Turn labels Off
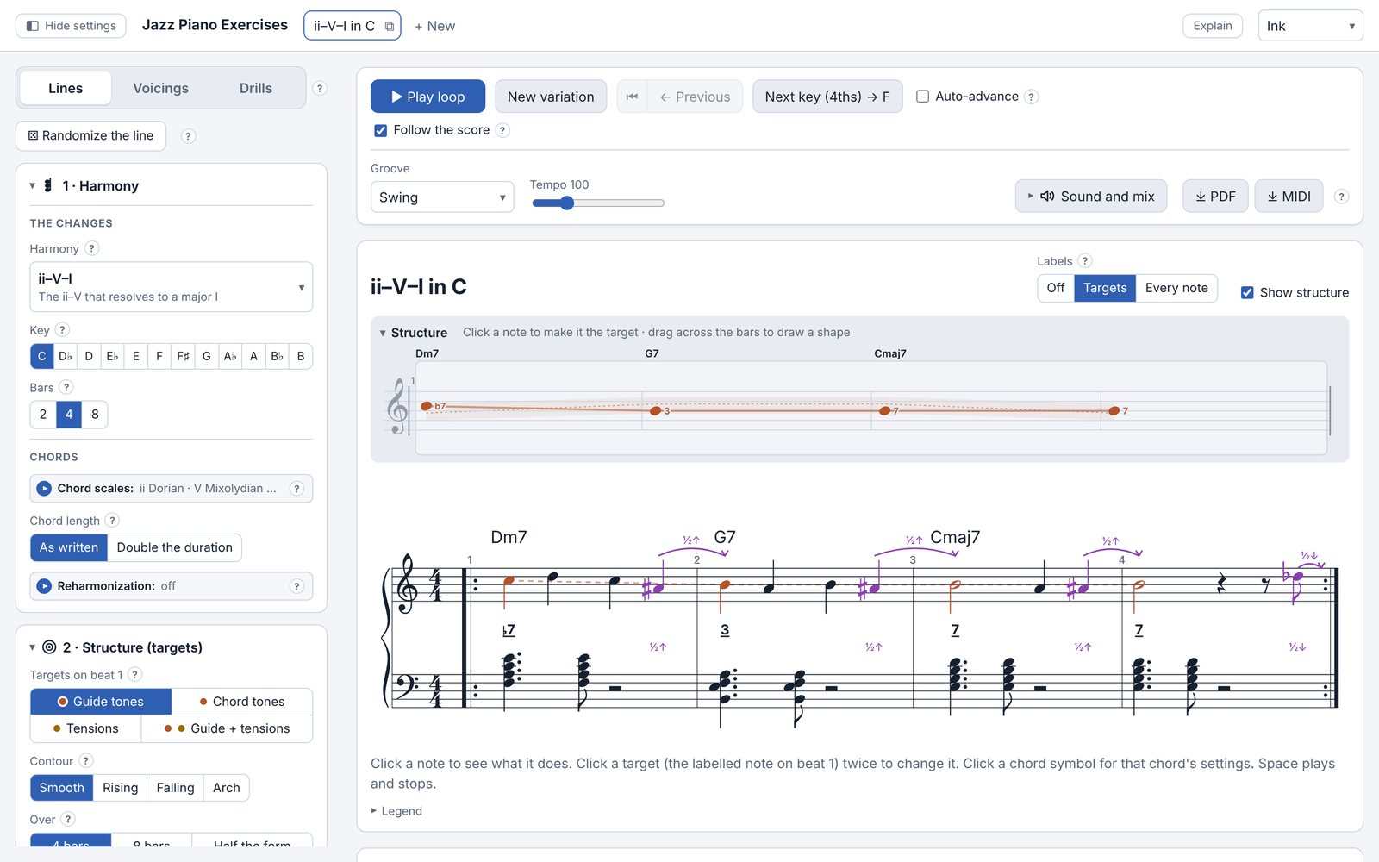This screenshot has width=1379, height=862. [1056, 288]
